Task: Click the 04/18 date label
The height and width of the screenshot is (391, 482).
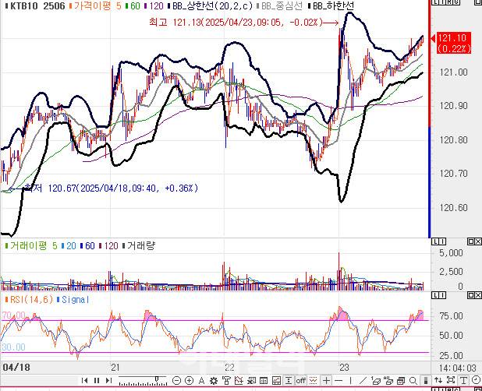Action: pyautogui.click(x=16, y=367)
